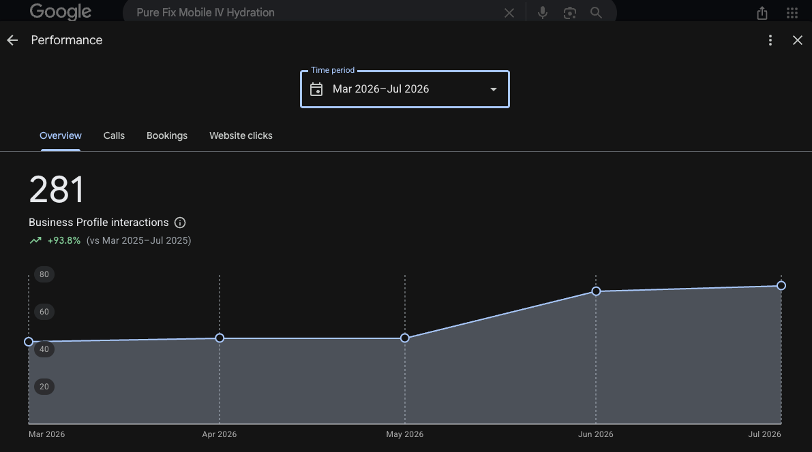This screenshot has width=812, height=452.
Task: Open the Time period dropdown
Action: click(x=405, y=89)
